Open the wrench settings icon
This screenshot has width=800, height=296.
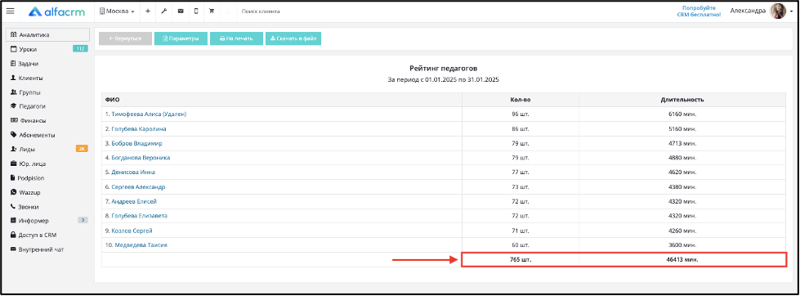point(163,11)
